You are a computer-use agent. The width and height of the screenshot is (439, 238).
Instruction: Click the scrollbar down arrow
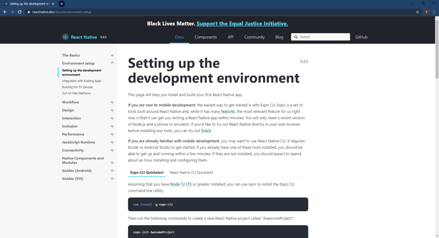pos(437,236)
